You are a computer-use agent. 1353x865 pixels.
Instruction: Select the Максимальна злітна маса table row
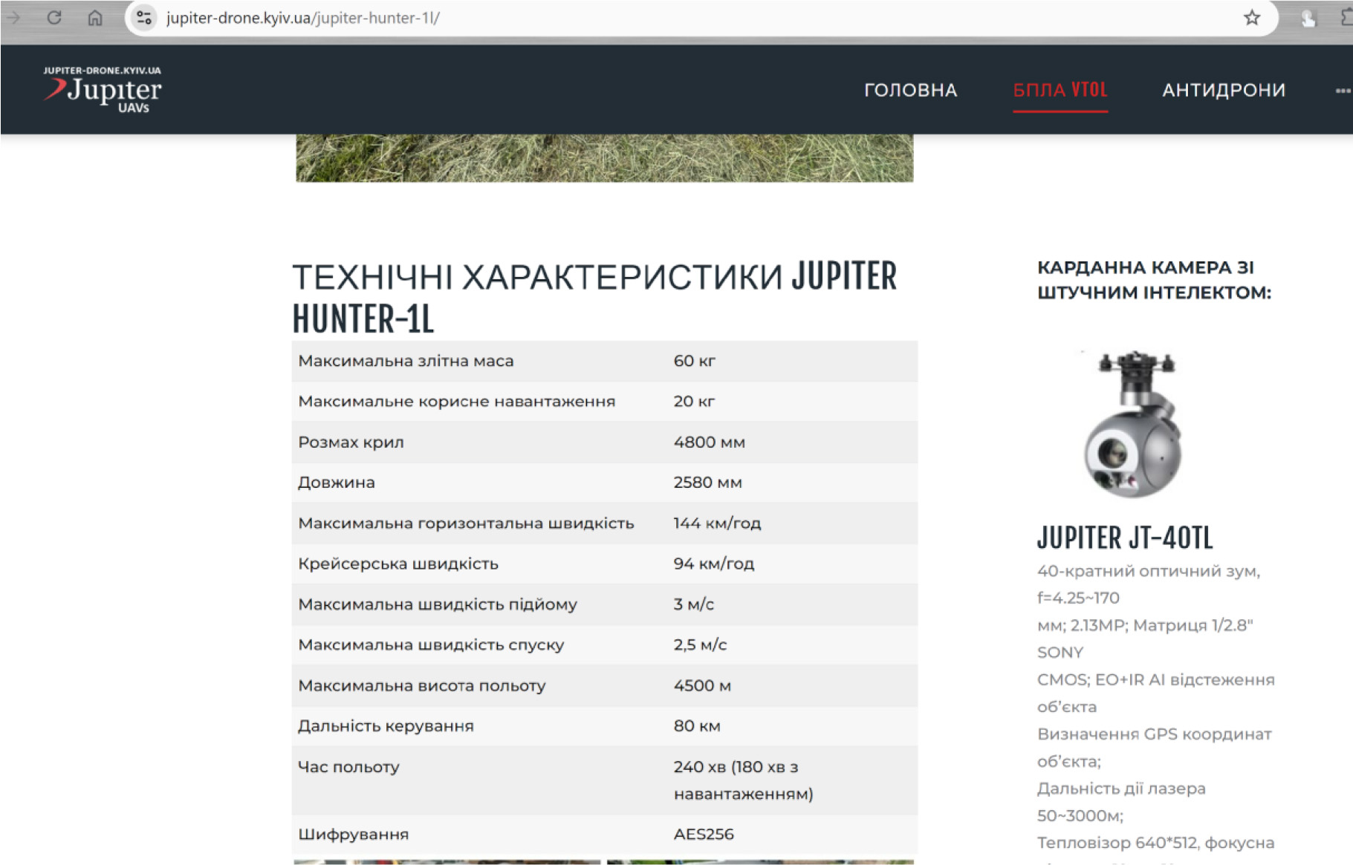point(604,361)
